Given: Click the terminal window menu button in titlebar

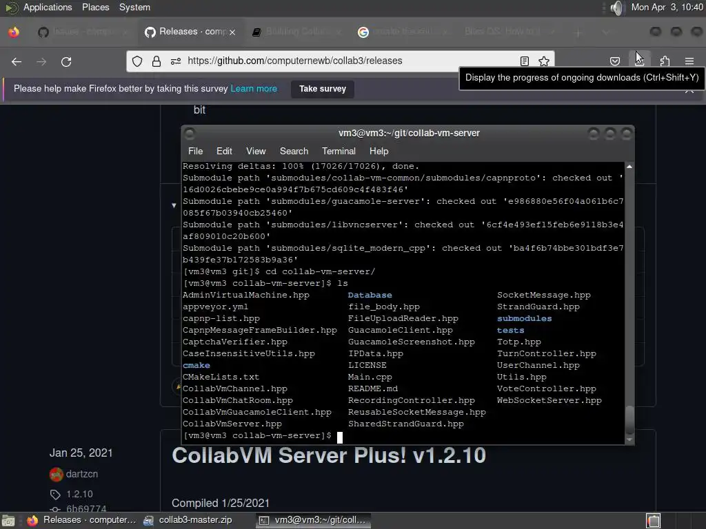Looking at the screenshot, I should pos(190,133).
